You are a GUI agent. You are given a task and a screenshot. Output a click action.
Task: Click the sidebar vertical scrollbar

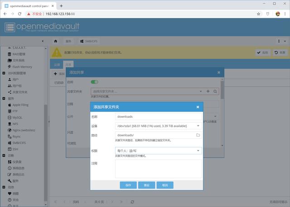45,153
